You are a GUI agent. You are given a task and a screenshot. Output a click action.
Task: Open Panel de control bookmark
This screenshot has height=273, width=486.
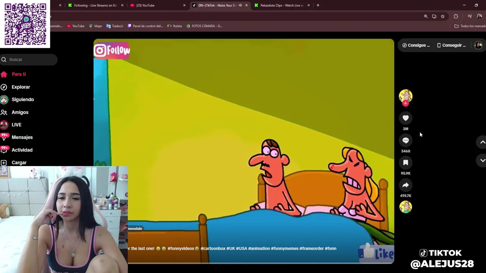coord(145,26)
